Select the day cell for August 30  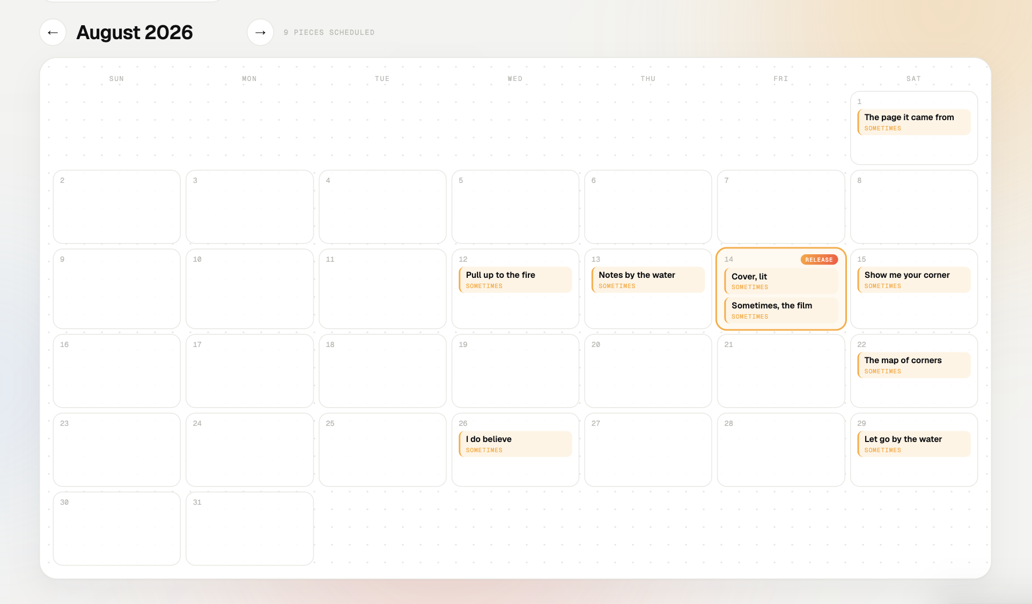point(117,529)
